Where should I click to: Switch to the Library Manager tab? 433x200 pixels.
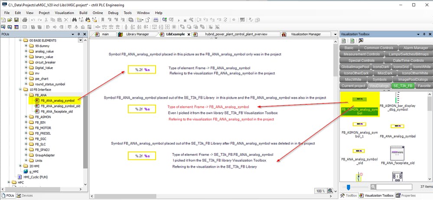[x=137, y=34]
